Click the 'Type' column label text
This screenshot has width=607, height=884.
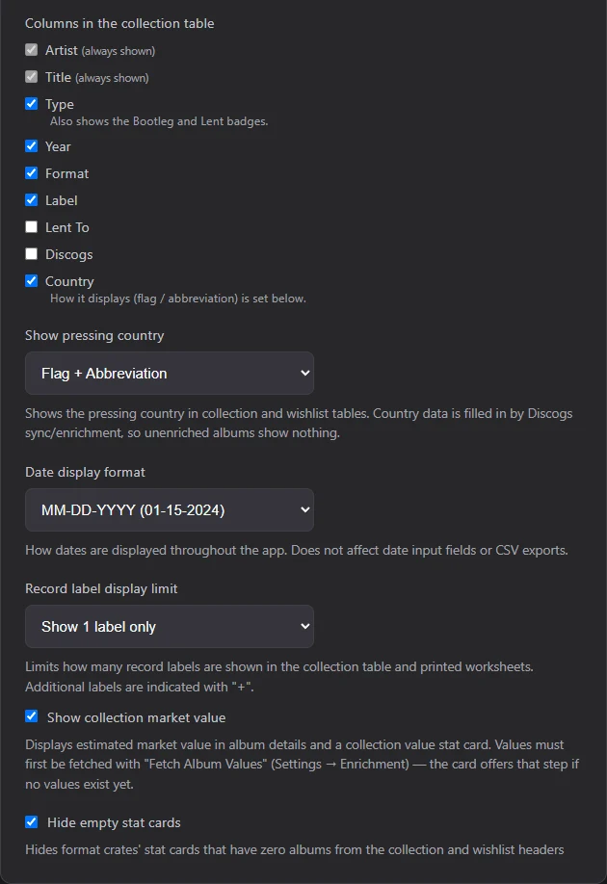[x=59, y=105]
